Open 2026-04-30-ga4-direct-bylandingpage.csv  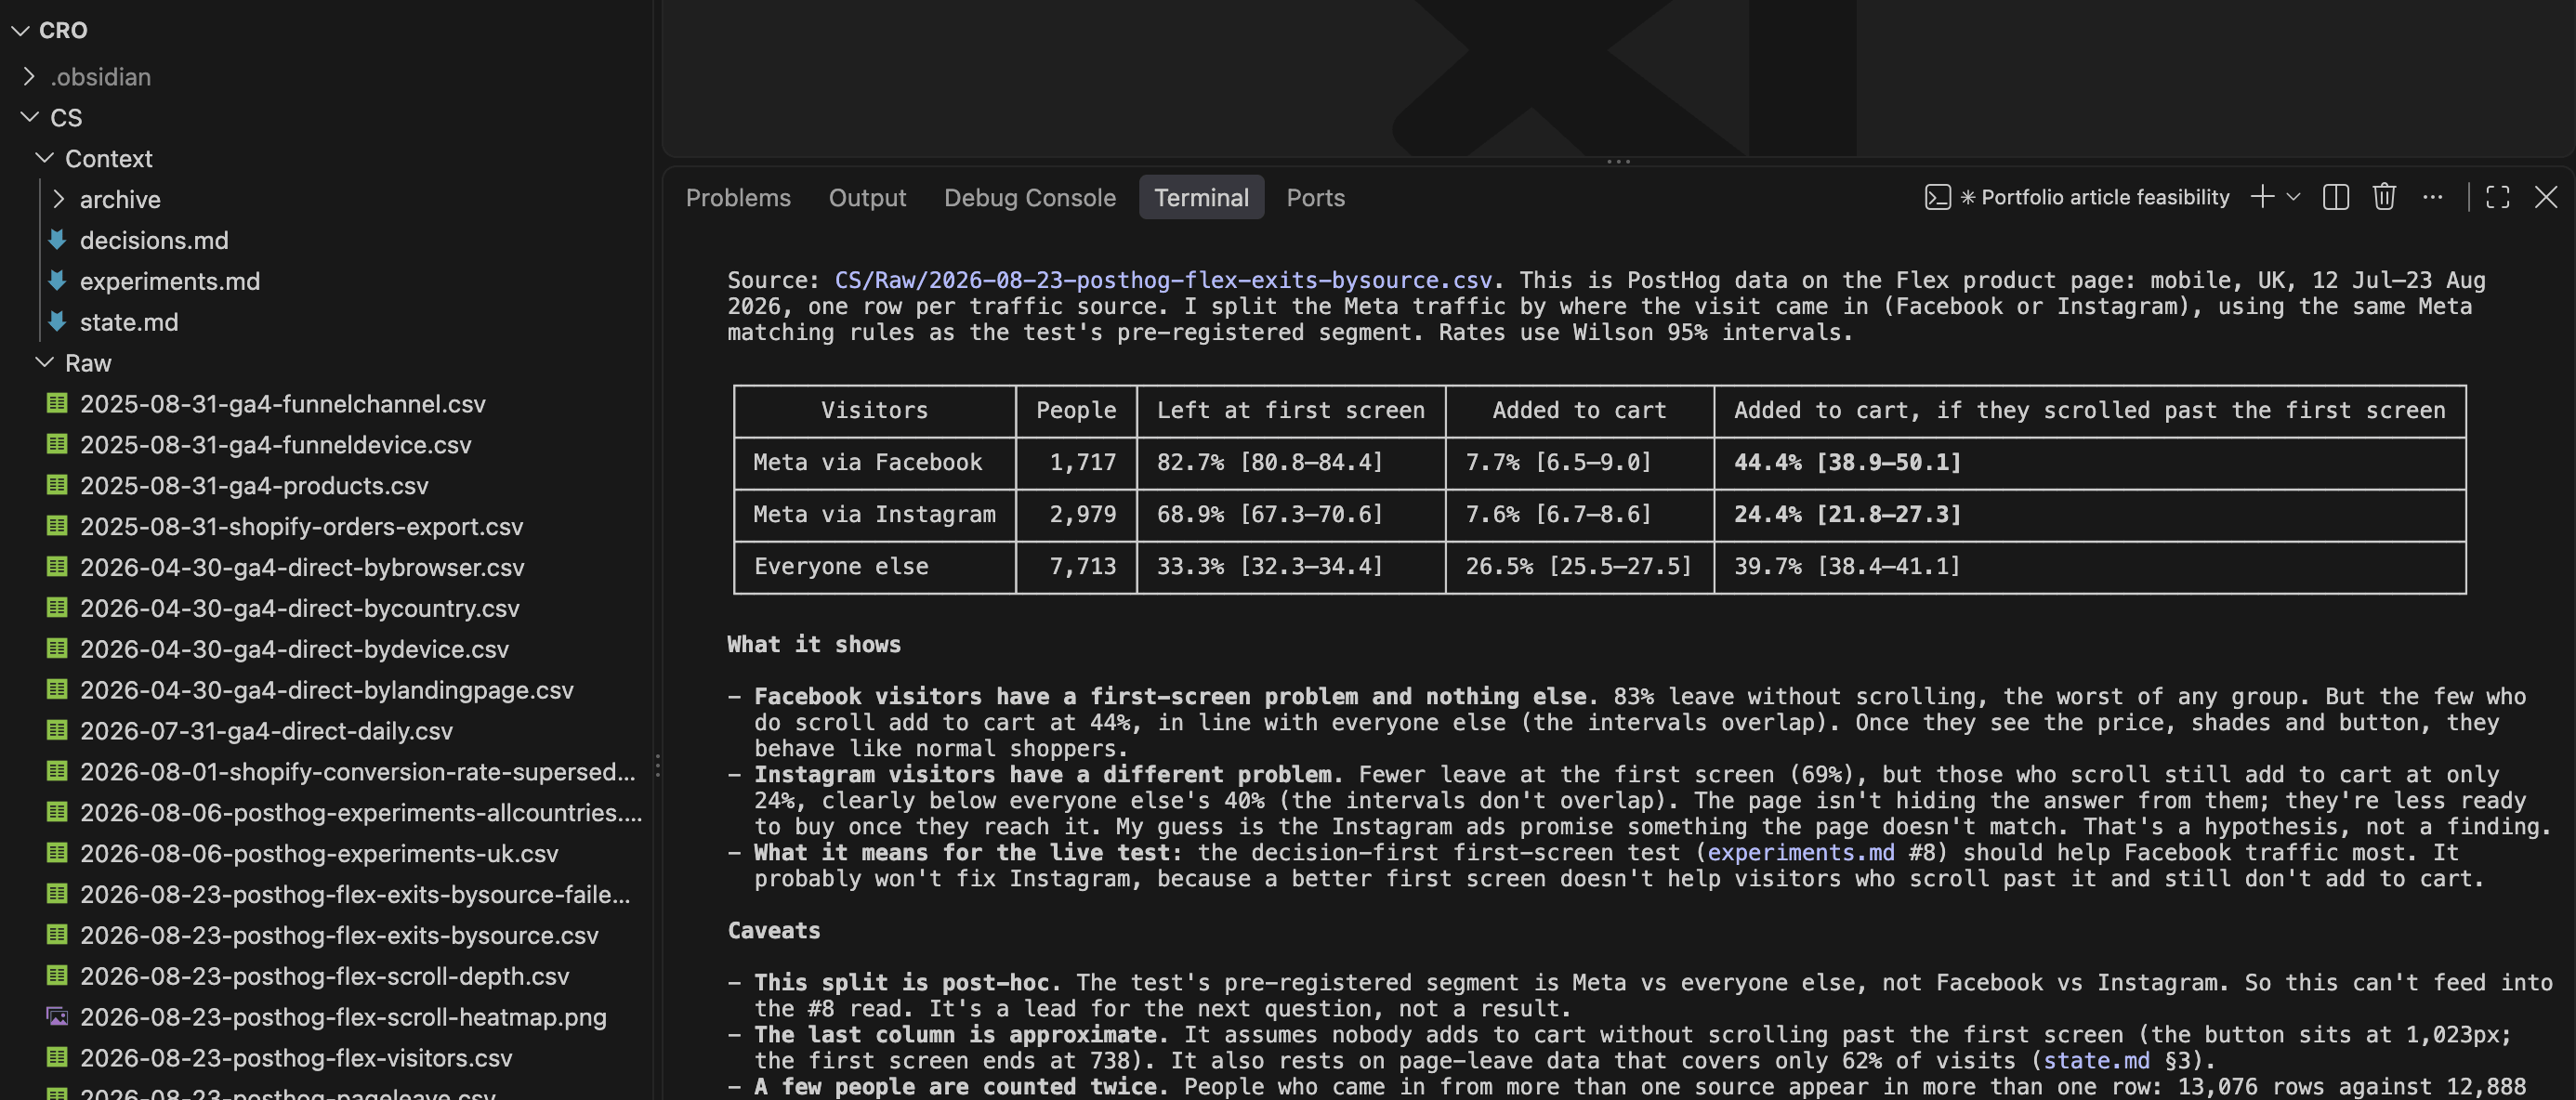326,690
